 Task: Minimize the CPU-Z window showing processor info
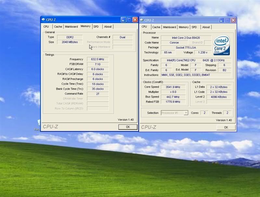[221, 20]
